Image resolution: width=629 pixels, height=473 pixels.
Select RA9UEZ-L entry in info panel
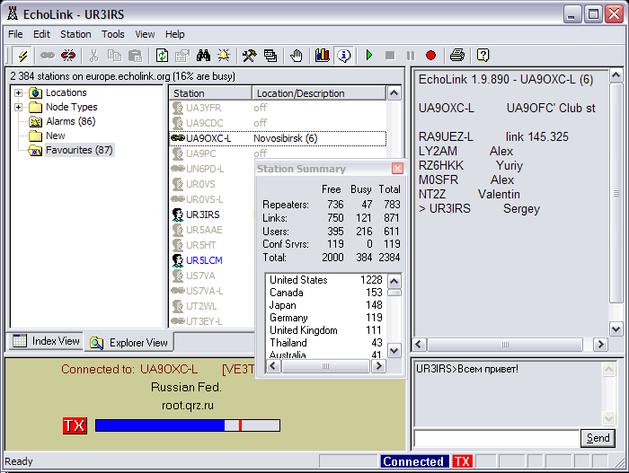point(493,137)
